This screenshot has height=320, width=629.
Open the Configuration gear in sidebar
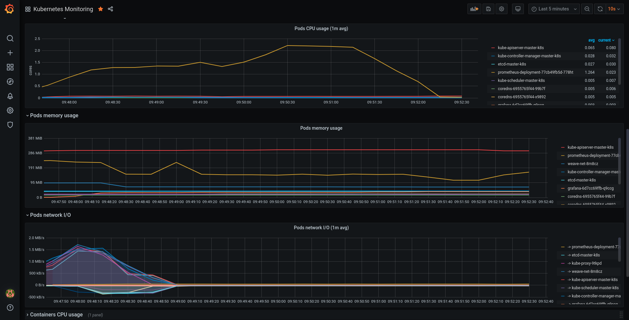click(10, 110)
